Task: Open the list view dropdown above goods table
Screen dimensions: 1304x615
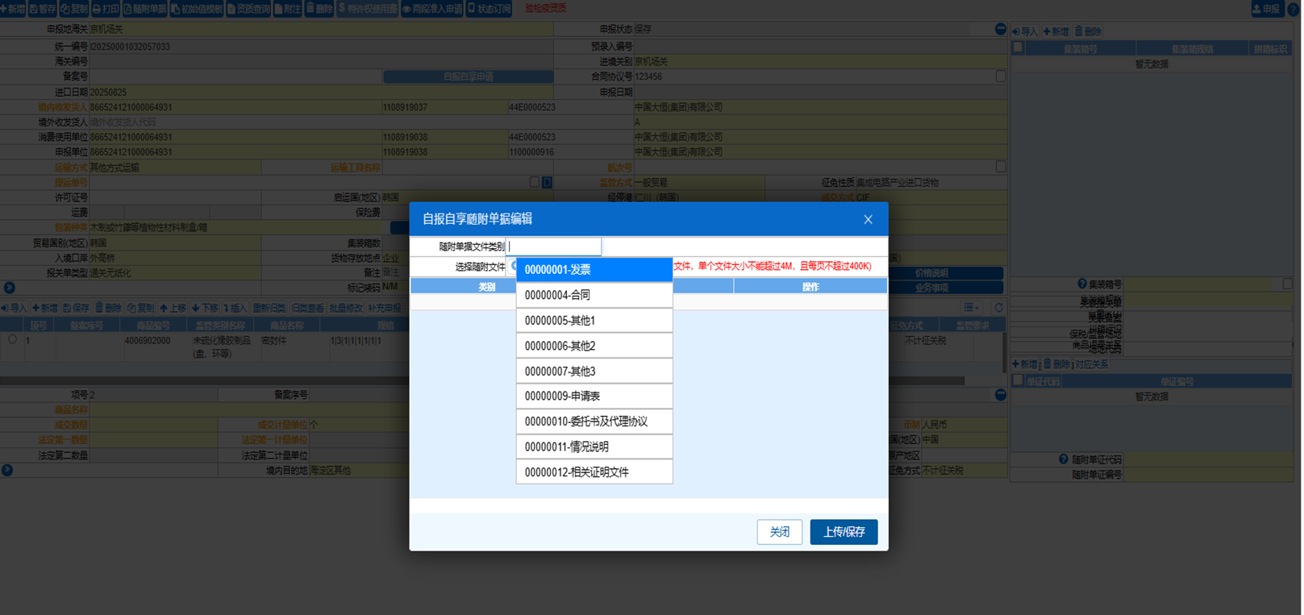Action: 972,308
